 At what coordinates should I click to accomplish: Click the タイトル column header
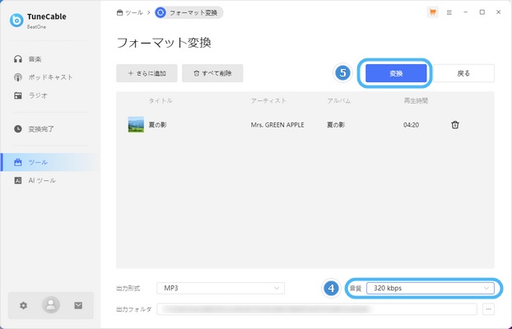pyautogui.click(x=161, y=101)
